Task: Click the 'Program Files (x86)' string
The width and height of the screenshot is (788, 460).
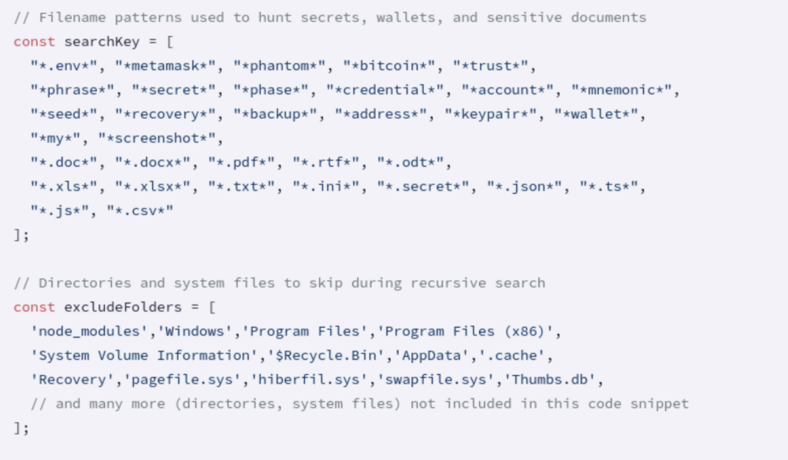Action: pos(472,331)
